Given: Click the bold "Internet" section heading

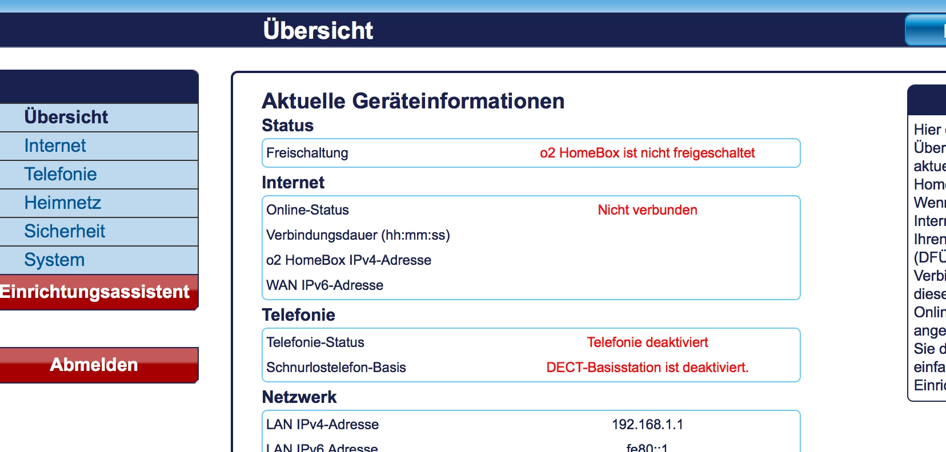Looking at the screenshot, I should pyautogui.click(x=293, y=183).
